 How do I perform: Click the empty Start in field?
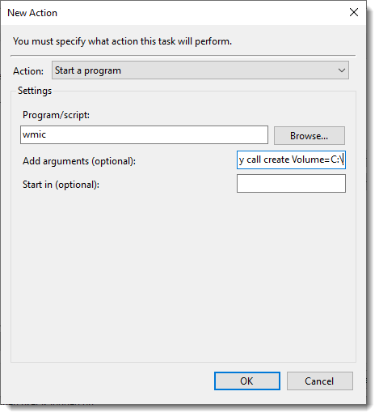[291, 183]
